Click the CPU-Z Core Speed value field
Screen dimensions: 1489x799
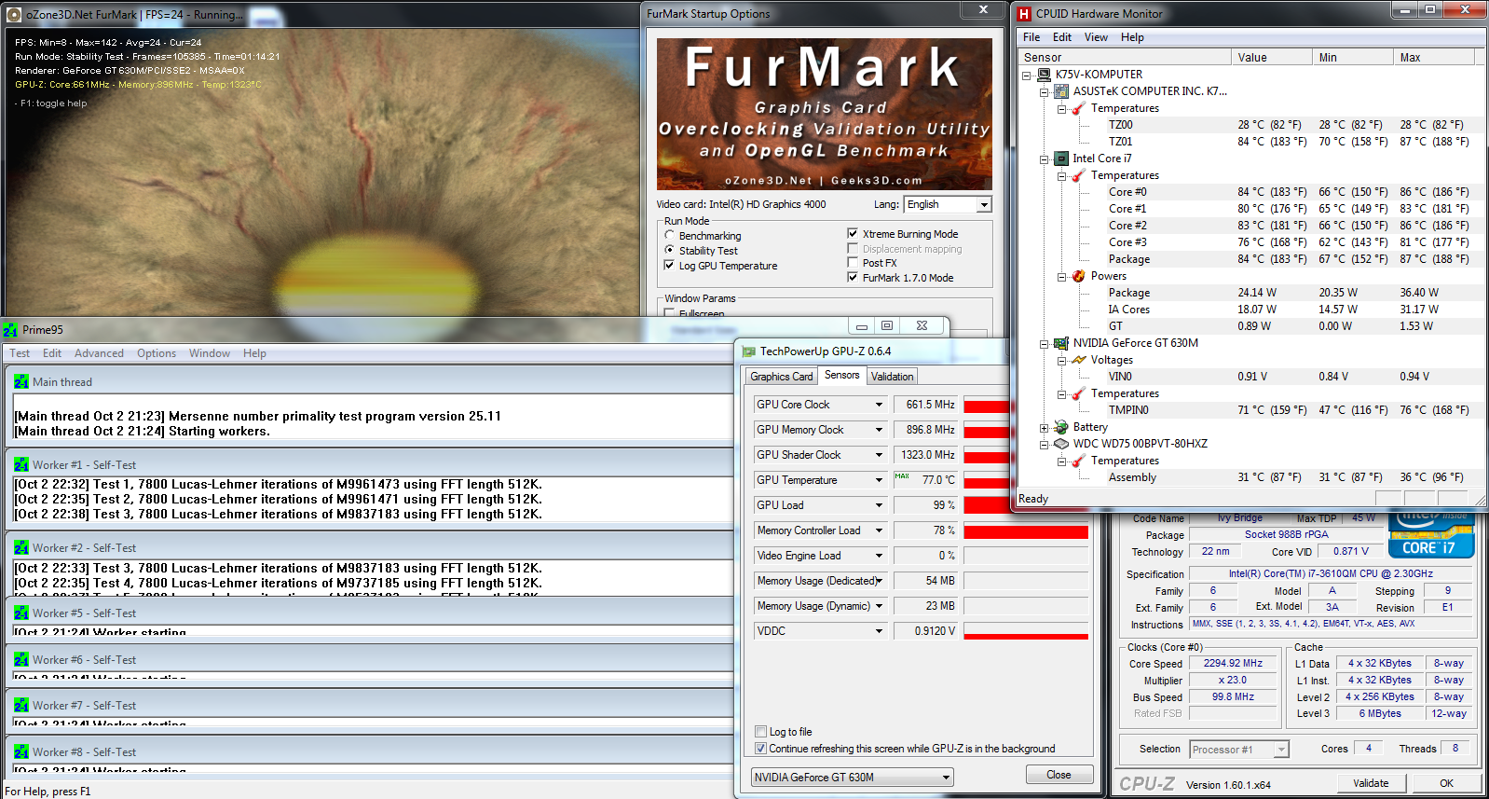[x=1233, y=664]
